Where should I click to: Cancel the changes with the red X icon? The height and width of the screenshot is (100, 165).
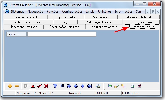tap(46, 86)
